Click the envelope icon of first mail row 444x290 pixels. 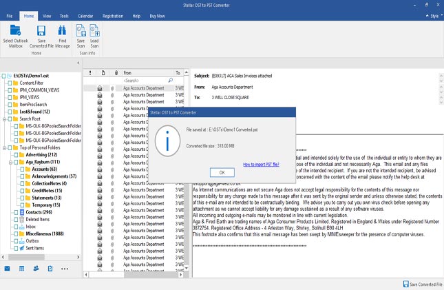pos(100,88)
